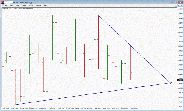Click the 1.07180 price axis label
This screenshot has width=184, height=111.
[180, 70]
